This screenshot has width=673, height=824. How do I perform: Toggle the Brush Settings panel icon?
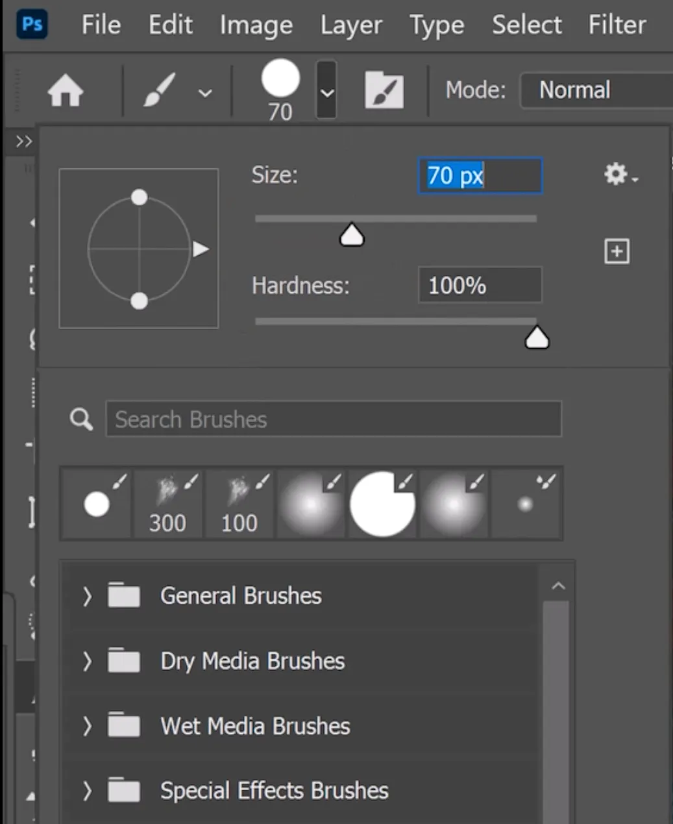click(x=384, y=90)
